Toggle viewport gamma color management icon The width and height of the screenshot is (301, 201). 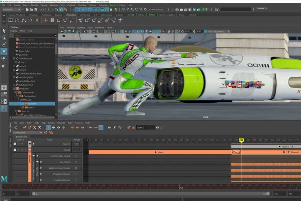pos(206,31)
